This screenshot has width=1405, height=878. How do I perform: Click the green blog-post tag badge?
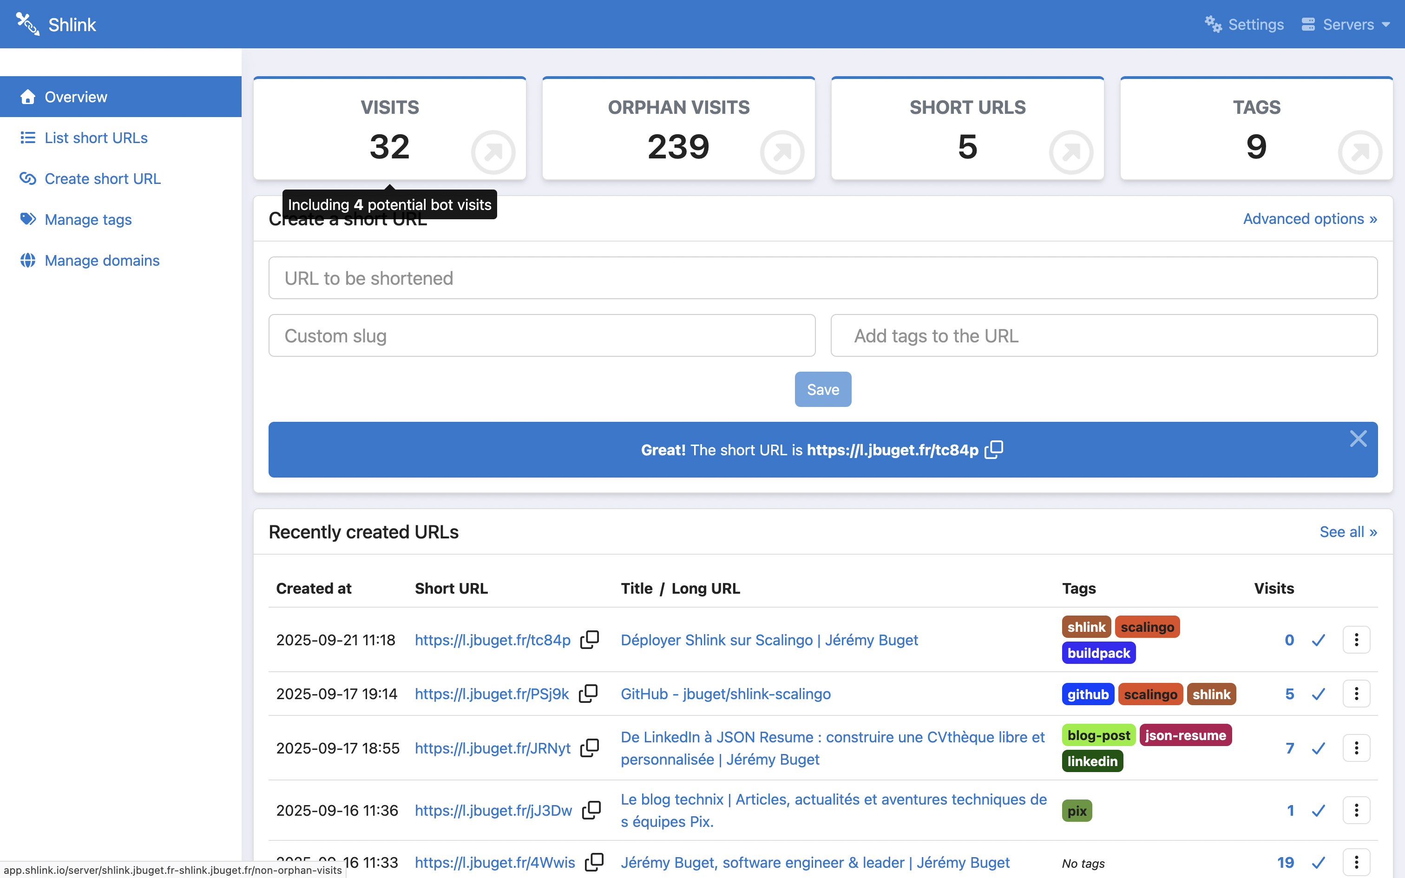coord(1098,734)
